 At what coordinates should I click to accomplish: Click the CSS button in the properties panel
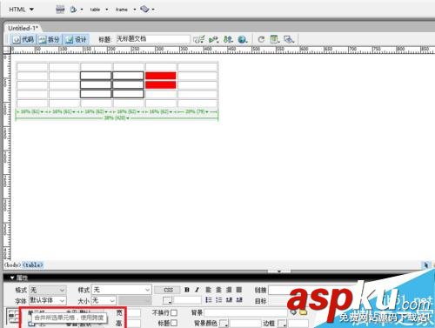168,290
